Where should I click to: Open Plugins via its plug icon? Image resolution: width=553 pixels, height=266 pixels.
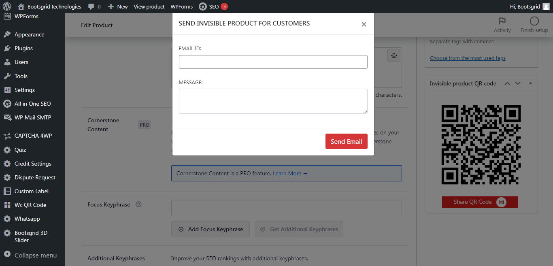pyautogui.click(x=7, y=48)
